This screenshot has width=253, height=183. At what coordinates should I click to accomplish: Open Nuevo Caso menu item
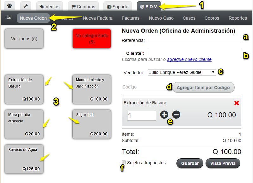[x=161, y=18]
